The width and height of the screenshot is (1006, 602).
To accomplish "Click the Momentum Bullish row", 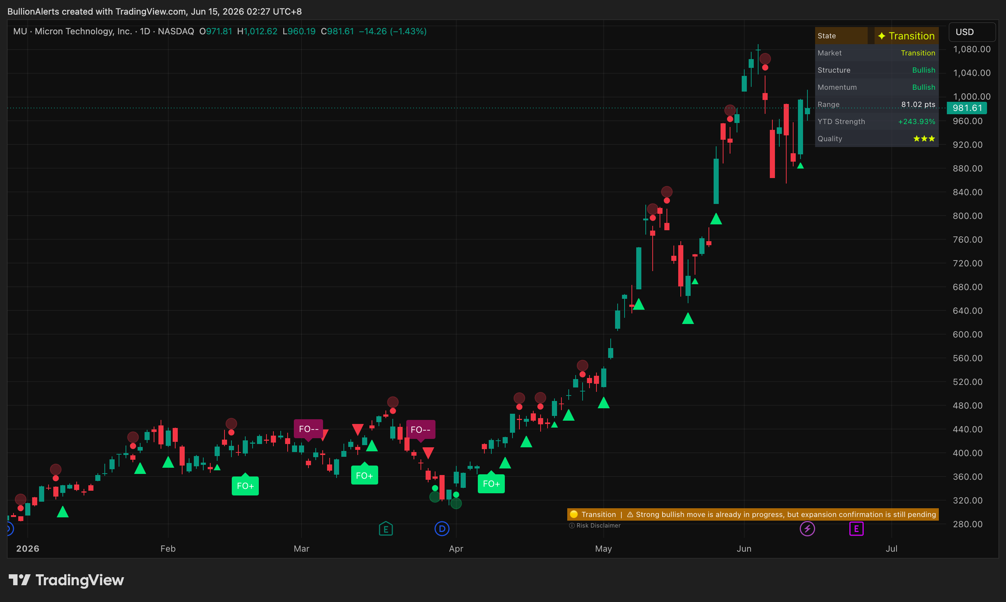I will 876,87.
